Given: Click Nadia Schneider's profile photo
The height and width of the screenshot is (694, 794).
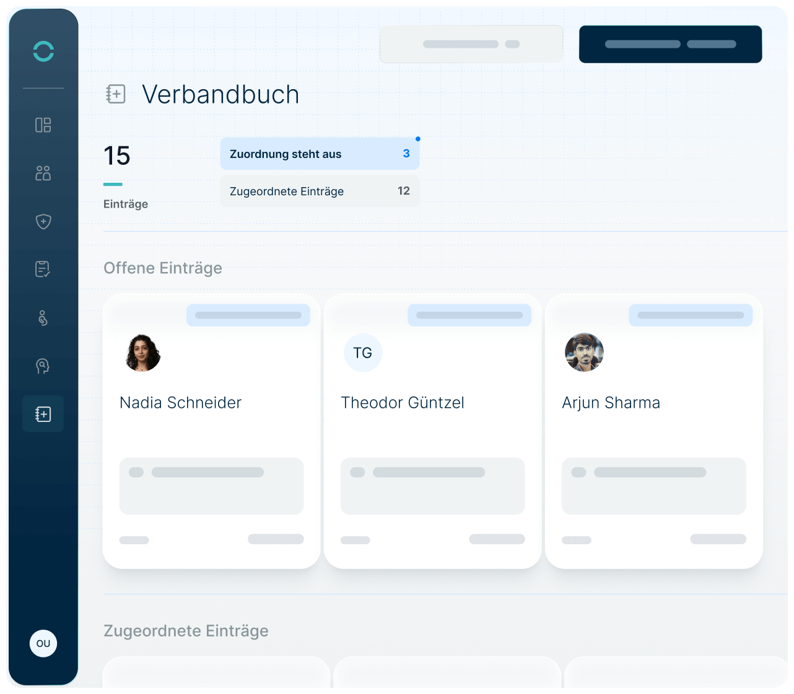Looking at the screenshot, I should (x=143, y=353).
